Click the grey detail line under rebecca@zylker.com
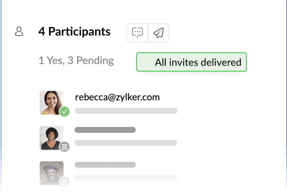287x193 pixels. [x=126, y=111]
